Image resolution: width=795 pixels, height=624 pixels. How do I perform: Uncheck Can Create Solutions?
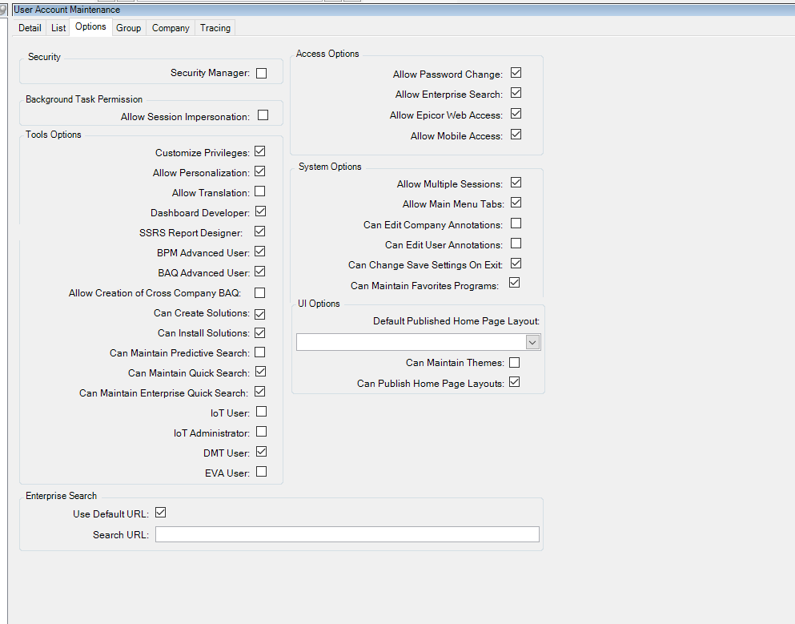coord(260,314)
